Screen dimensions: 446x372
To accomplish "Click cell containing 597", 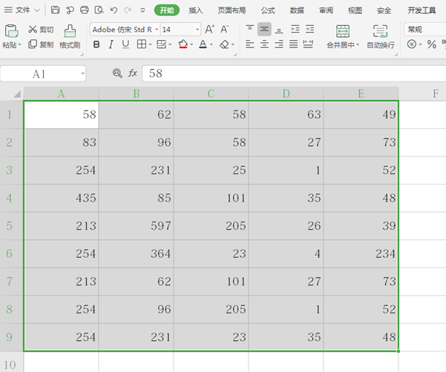I will pos(137,226).
